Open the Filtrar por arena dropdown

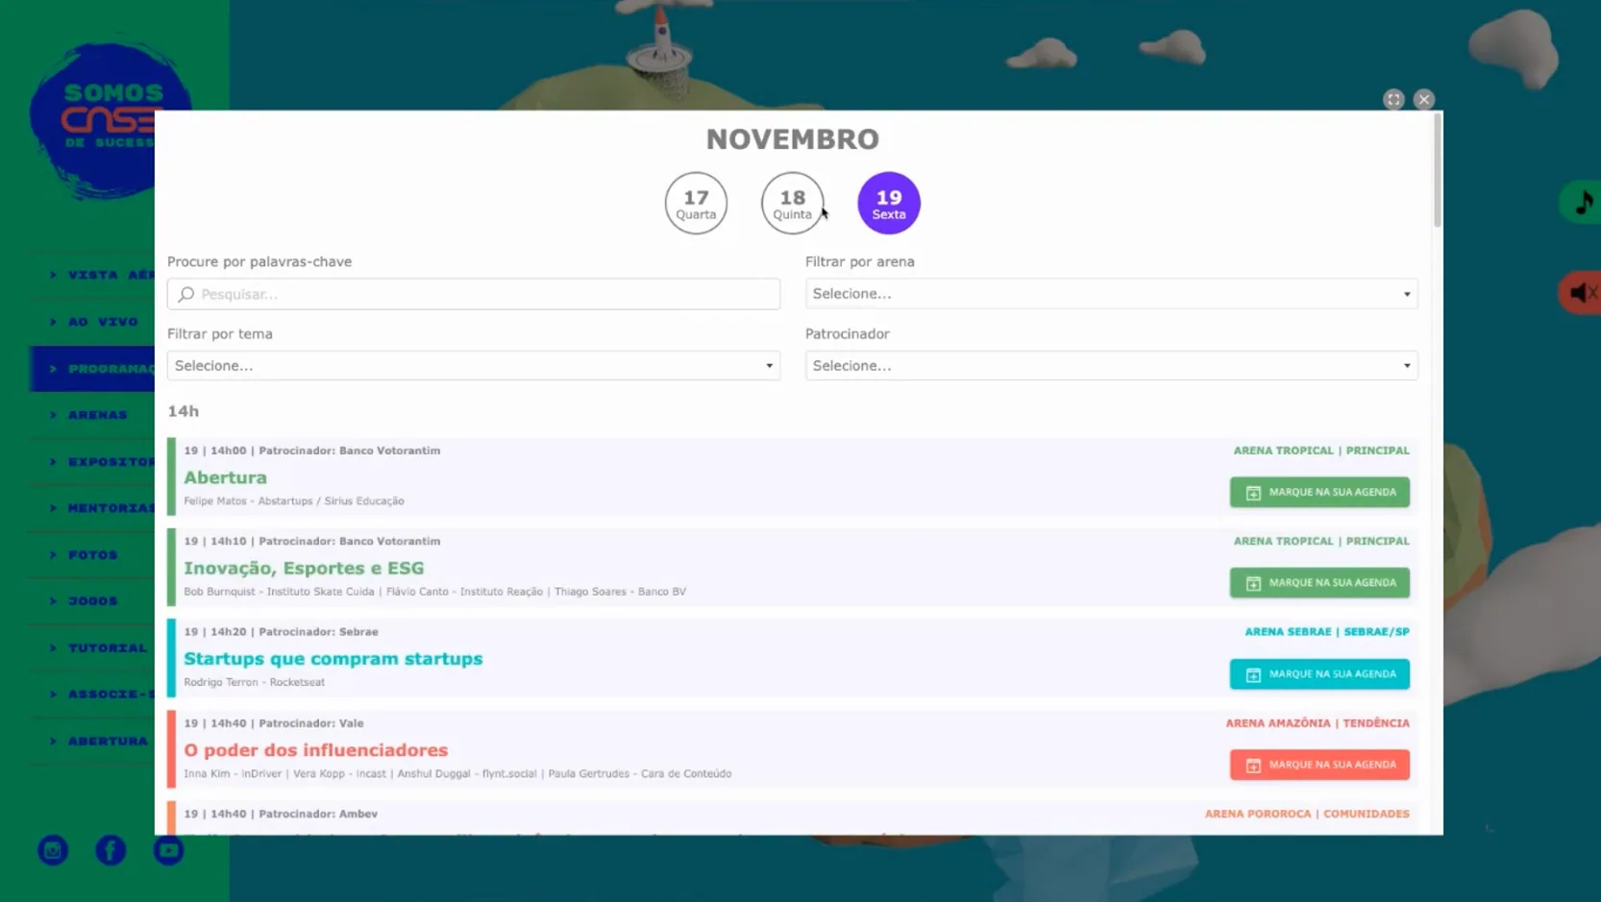click(1111, 294)
